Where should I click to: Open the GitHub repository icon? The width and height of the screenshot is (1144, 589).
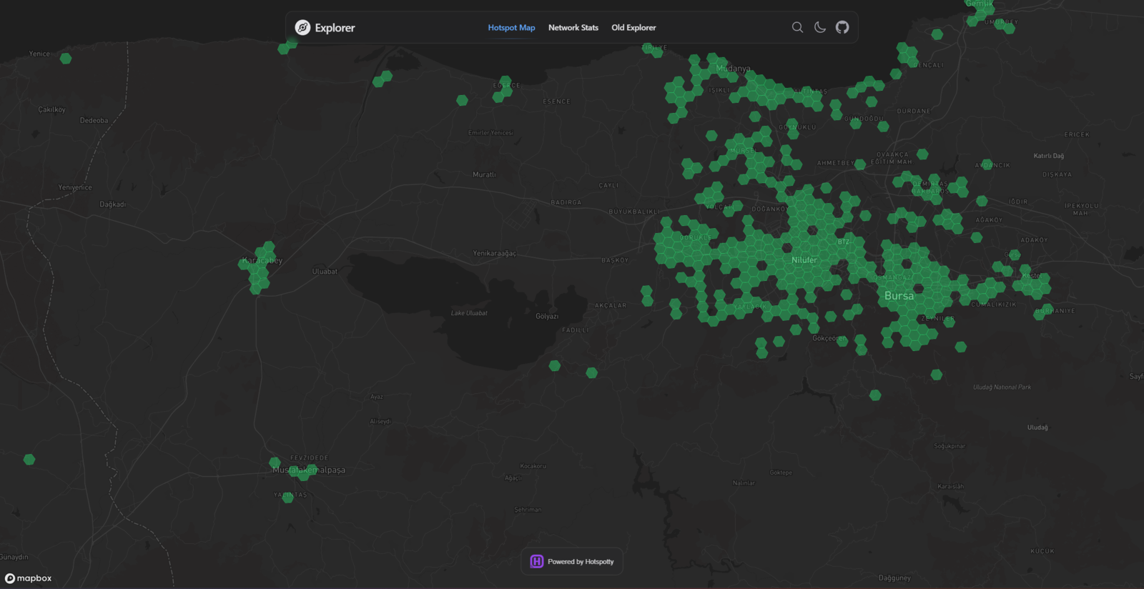[842, 27]
